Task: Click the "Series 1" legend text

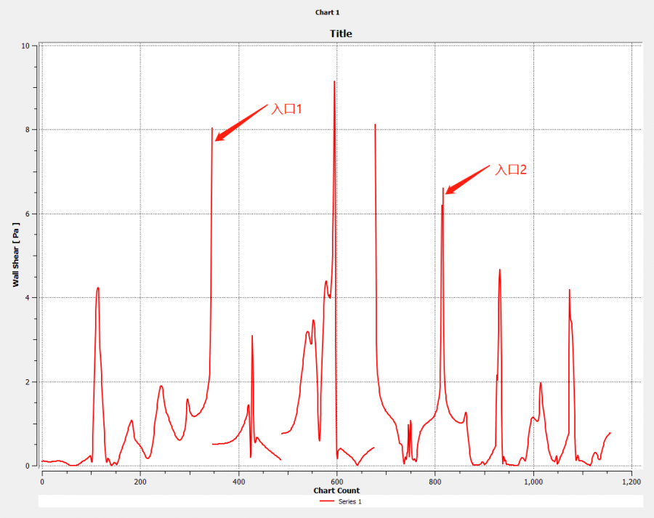Action: click(349, 501)
